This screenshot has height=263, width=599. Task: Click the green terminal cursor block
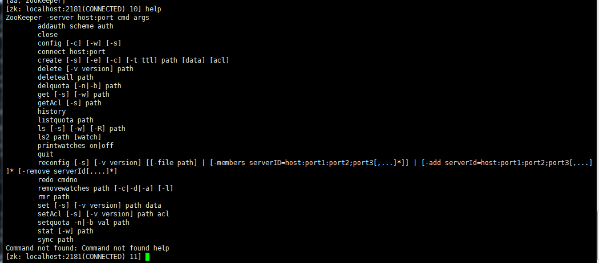[x=147, y=257]
